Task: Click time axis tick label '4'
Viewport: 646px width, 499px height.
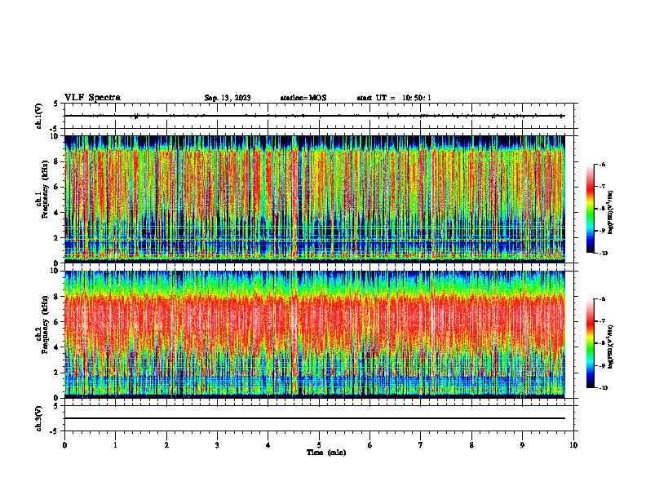Action: (x=268, y=445)
